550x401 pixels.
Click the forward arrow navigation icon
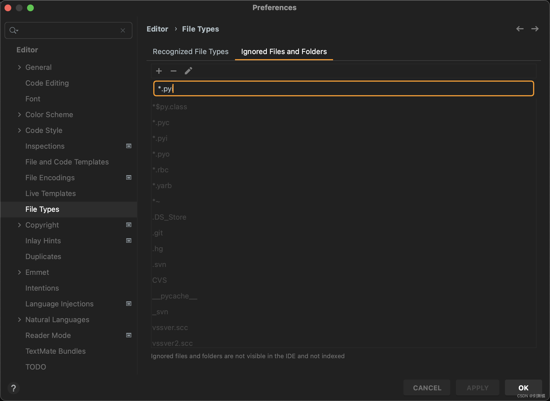(x=535, y=29)
